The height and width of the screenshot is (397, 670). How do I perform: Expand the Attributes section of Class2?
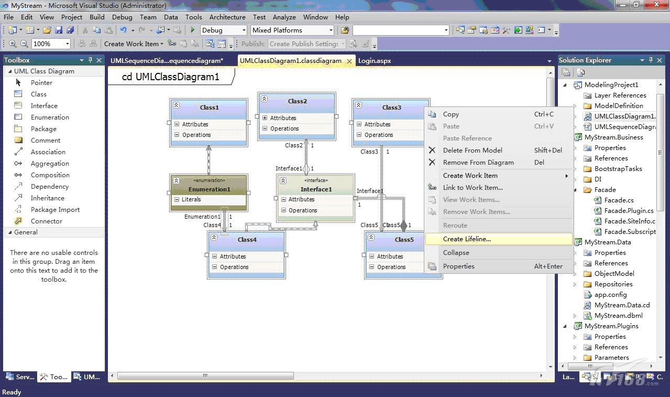click(265, 118)
